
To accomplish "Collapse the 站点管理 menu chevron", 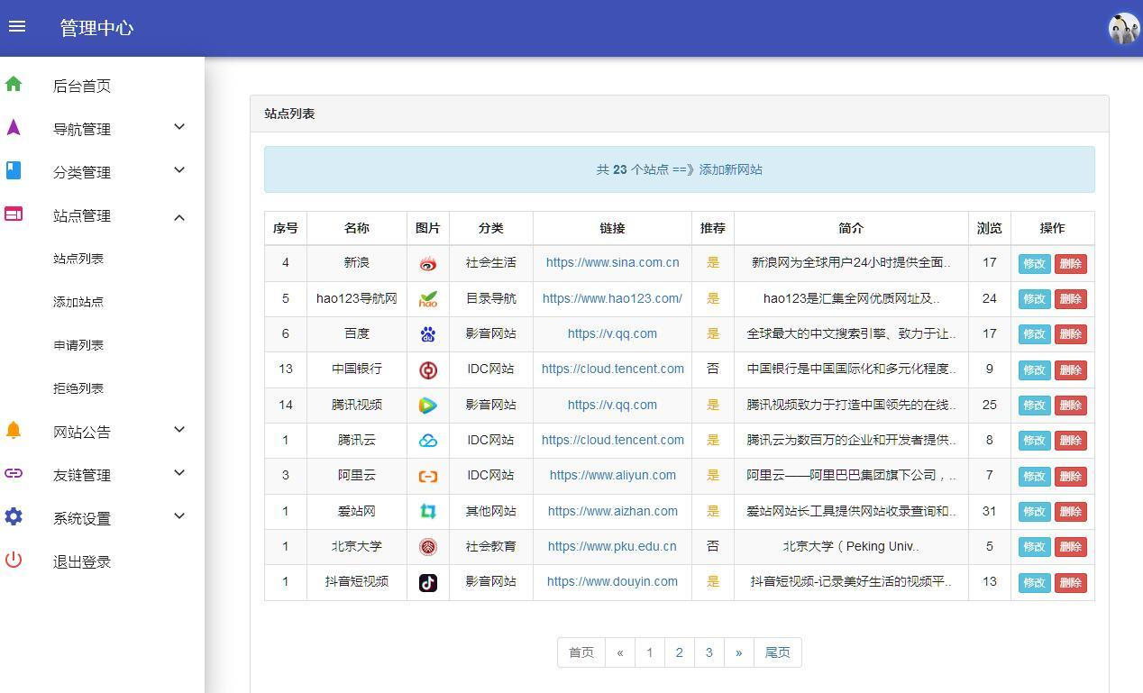I will tap(179, 216).
